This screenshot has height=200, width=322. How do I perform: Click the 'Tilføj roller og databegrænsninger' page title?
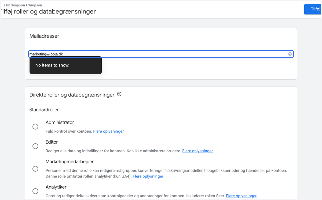pyautogui.click(x=48, y=12)
